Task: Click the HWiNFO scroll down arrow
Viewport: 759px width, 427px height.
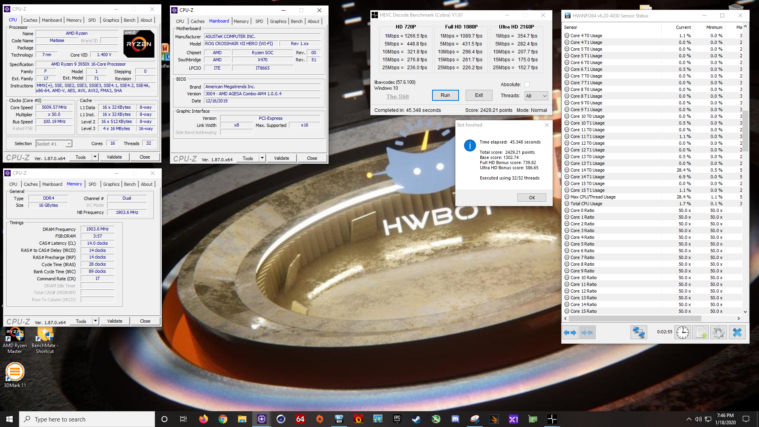Action: [745, 312]
